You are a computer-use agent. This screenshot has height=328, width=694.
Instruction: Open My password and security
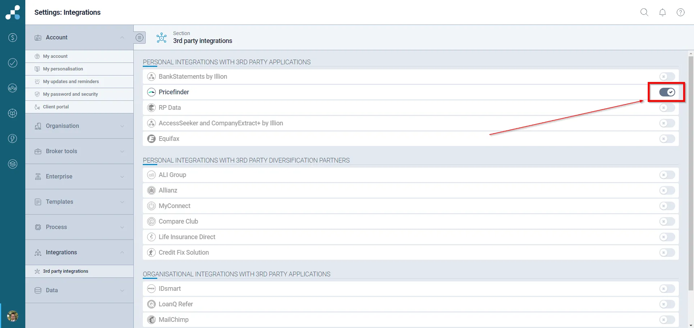[80, 94]
